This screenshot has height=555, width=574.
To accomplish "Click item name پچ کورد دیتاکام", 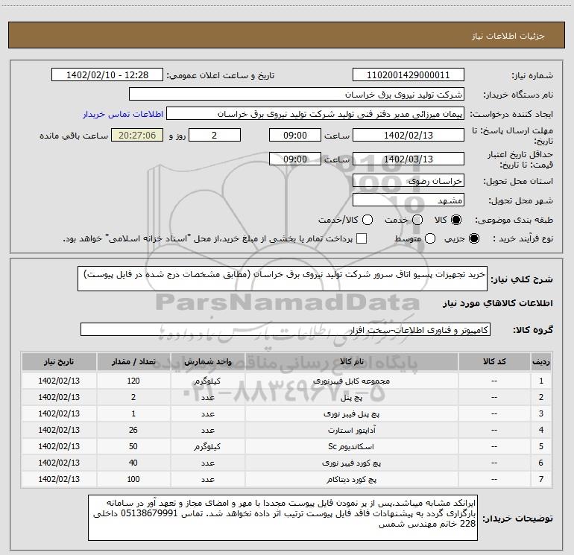I will (x=351, y=479).
